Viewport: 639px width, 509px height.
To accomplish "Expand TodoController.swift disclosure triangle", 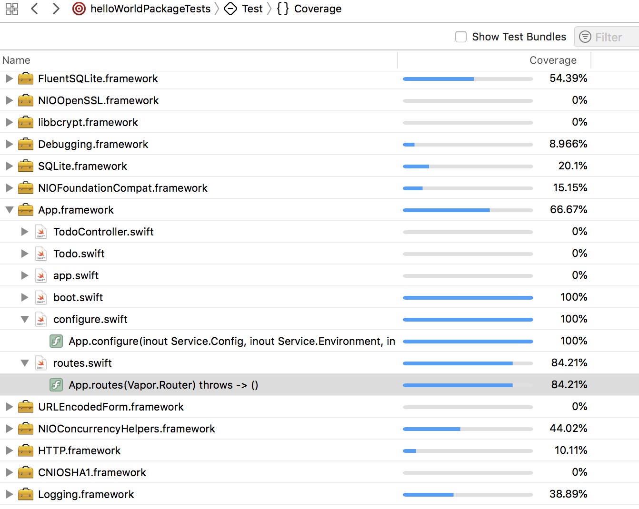I will pyautogui.click(x=25, y=232).
